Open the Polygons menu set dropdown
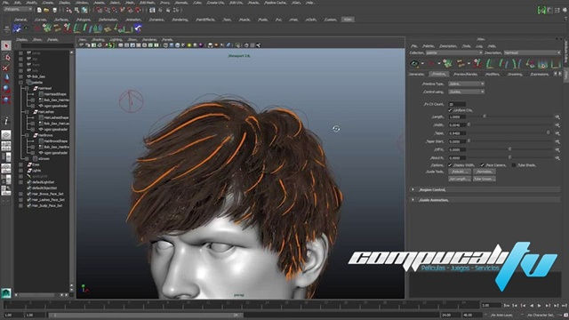This screenshot has height=320, width=569. coord(18,10)
